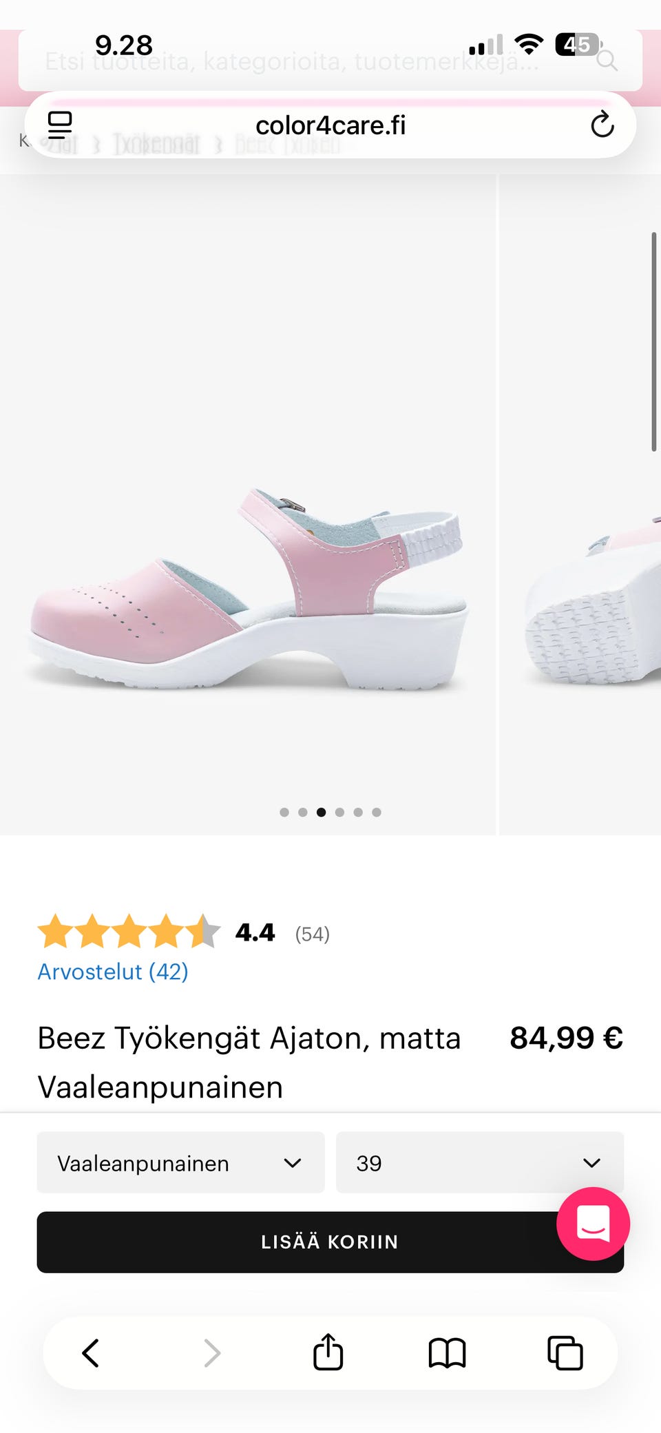The width and height of the screenshot is (661, 1433).
Task: Go back with the browser back arrow
Action: (x=91, y=1352)
